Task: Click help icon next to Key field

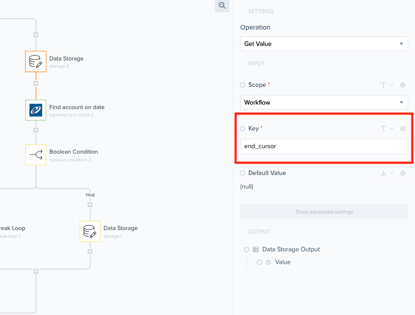Action: (x=402, y=129)
